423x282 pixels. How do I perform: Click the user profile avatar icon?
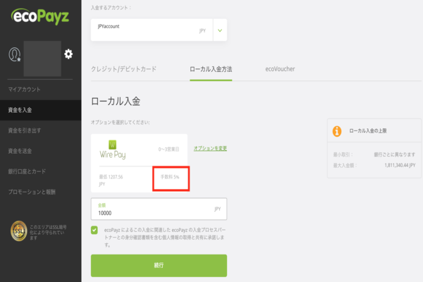(15, 54)
